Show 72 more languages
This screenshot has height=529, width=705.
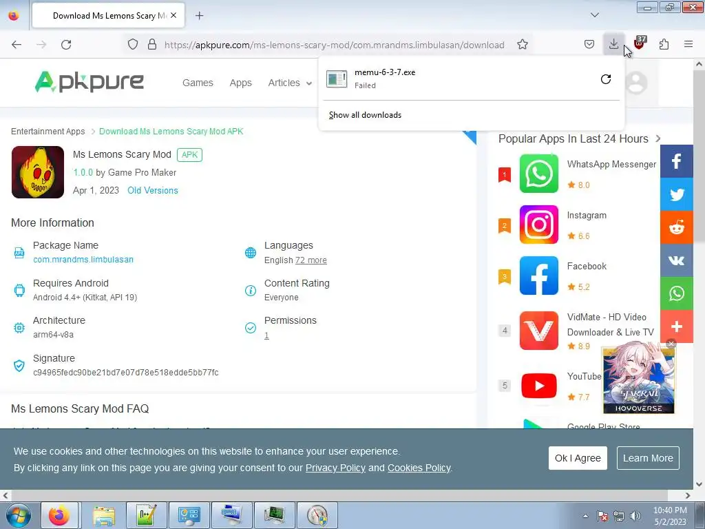coord(311,260)
